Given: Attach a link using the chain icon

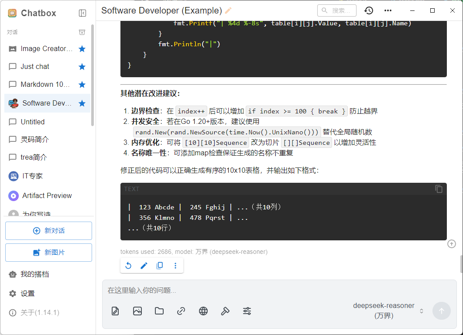Looking at the screenshot, I should (x=181, y=311).
